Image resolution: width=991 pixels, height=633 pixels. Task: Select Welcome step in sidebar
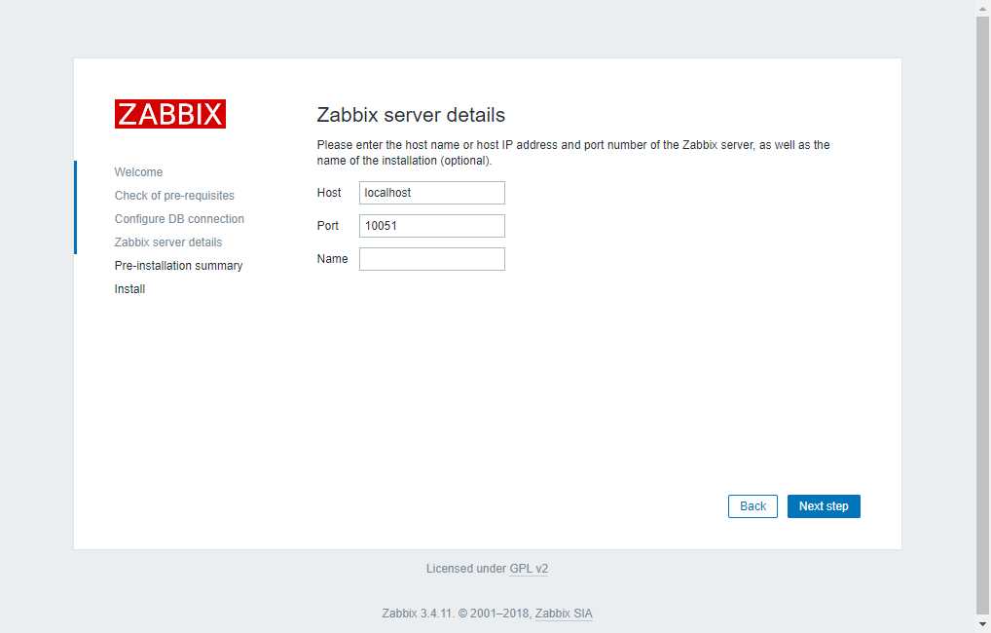[x=138, y=172]
